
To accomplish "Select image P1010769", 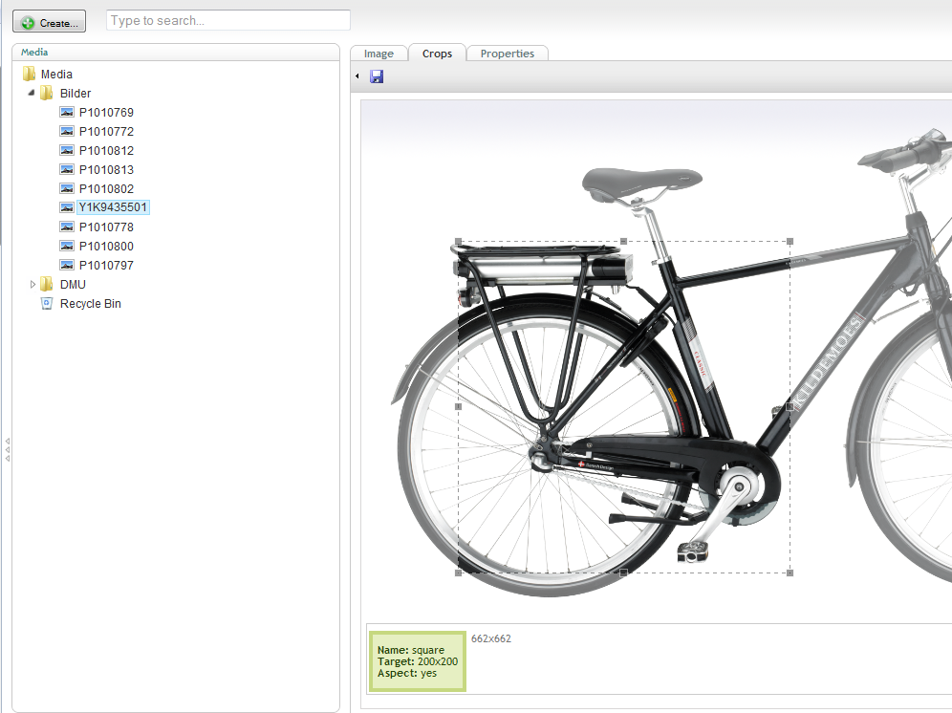I will 106,113.
